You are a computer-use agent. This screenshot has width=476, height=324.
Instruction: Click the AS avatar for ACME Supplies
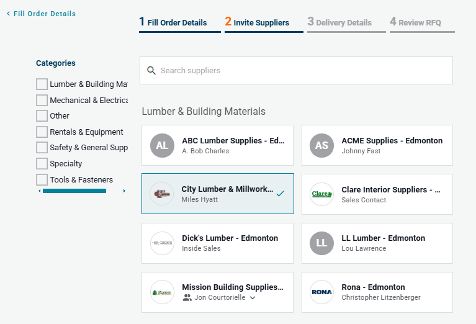tap(321, 145)
